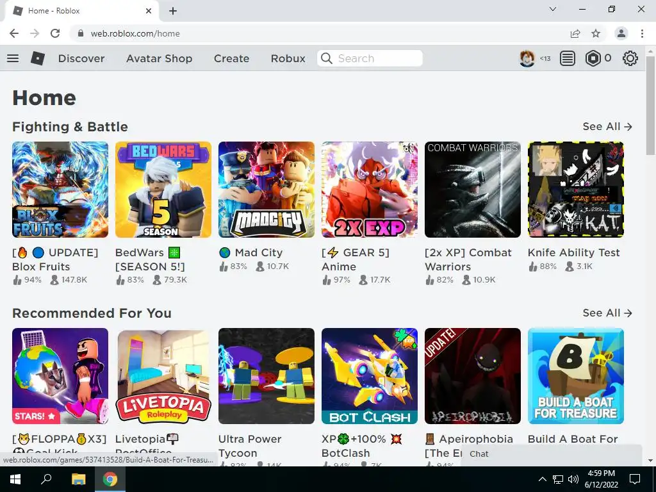
Task: Open the Robux menu item
Action: [288, 58]
